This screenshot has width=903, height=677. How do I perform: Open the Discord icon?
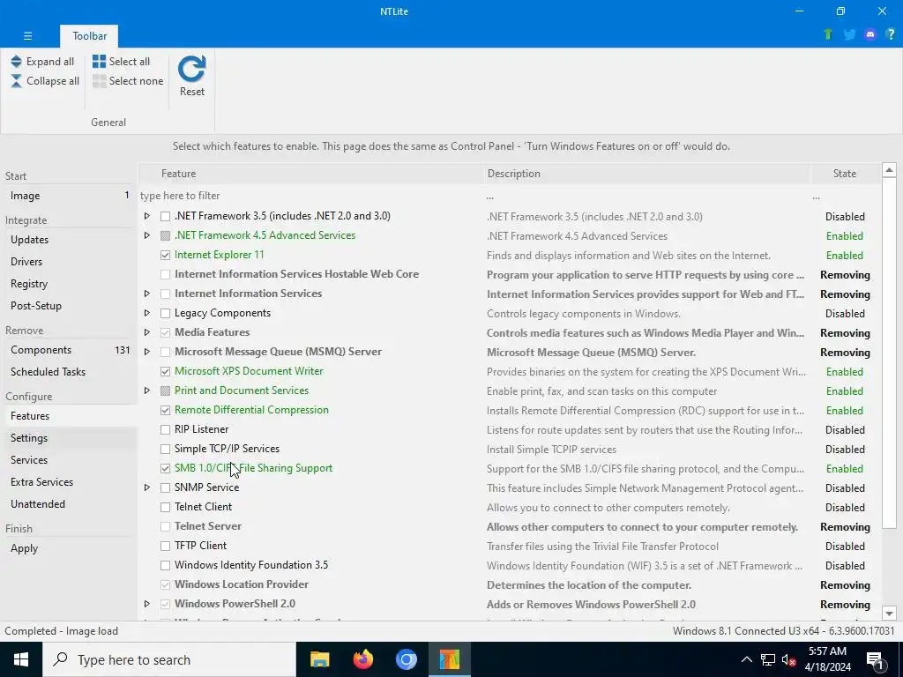[870, 34]
